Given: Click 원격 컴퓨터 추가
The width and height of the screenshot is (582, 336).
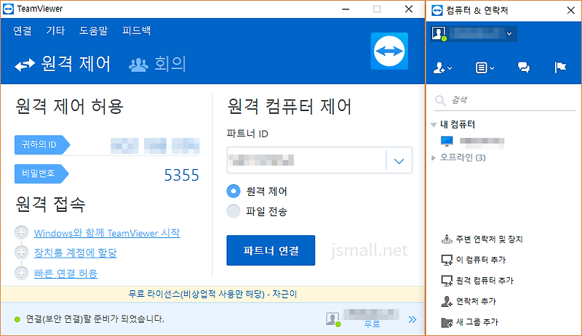Looking at the screenshot, I should [x=477, y=280].
